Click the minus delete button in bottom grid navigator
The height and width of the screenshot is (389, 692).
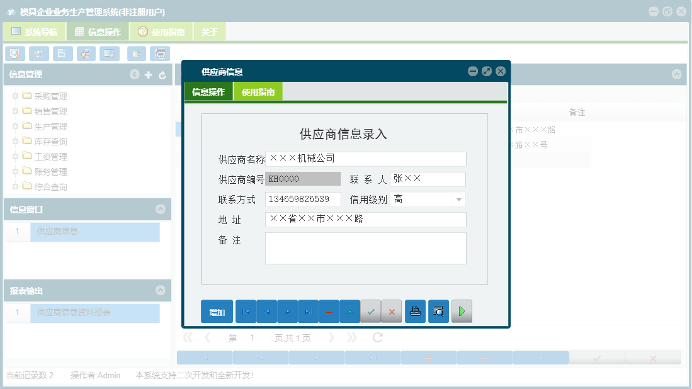485,358
